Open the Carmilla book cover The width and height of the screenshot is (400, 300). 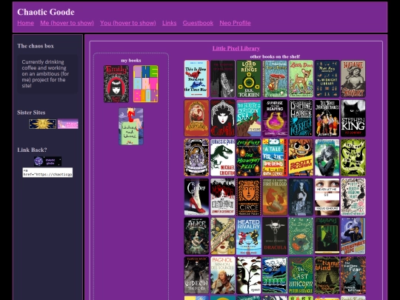click(x=223, y=118)
